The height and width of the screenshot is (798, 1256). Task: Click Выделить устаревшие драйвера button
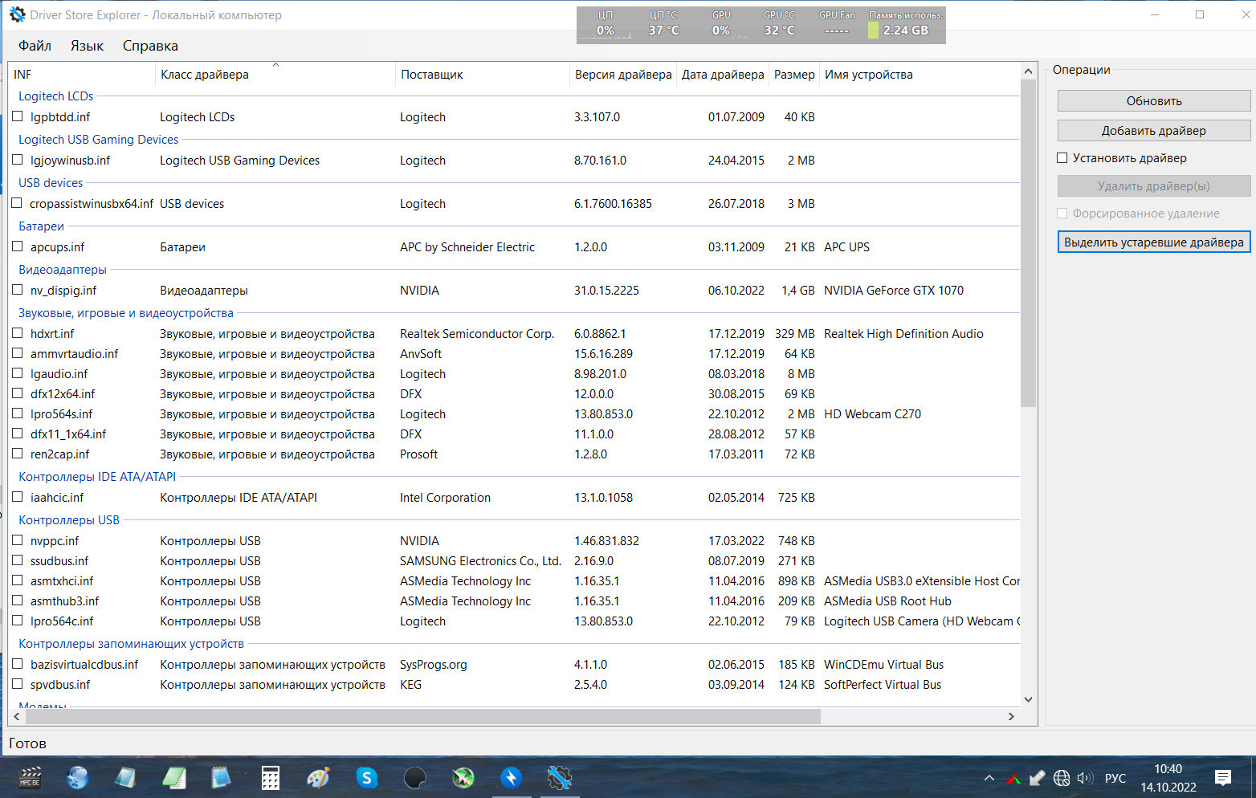click(x=1154, y=242)
